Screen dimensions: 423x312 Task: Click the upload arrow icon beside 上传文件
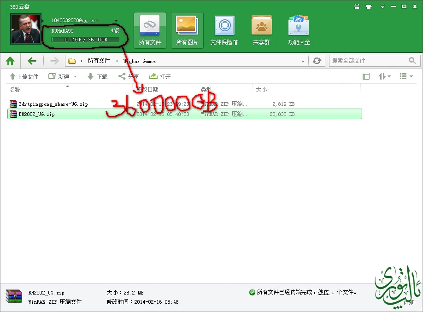point(12,76)
